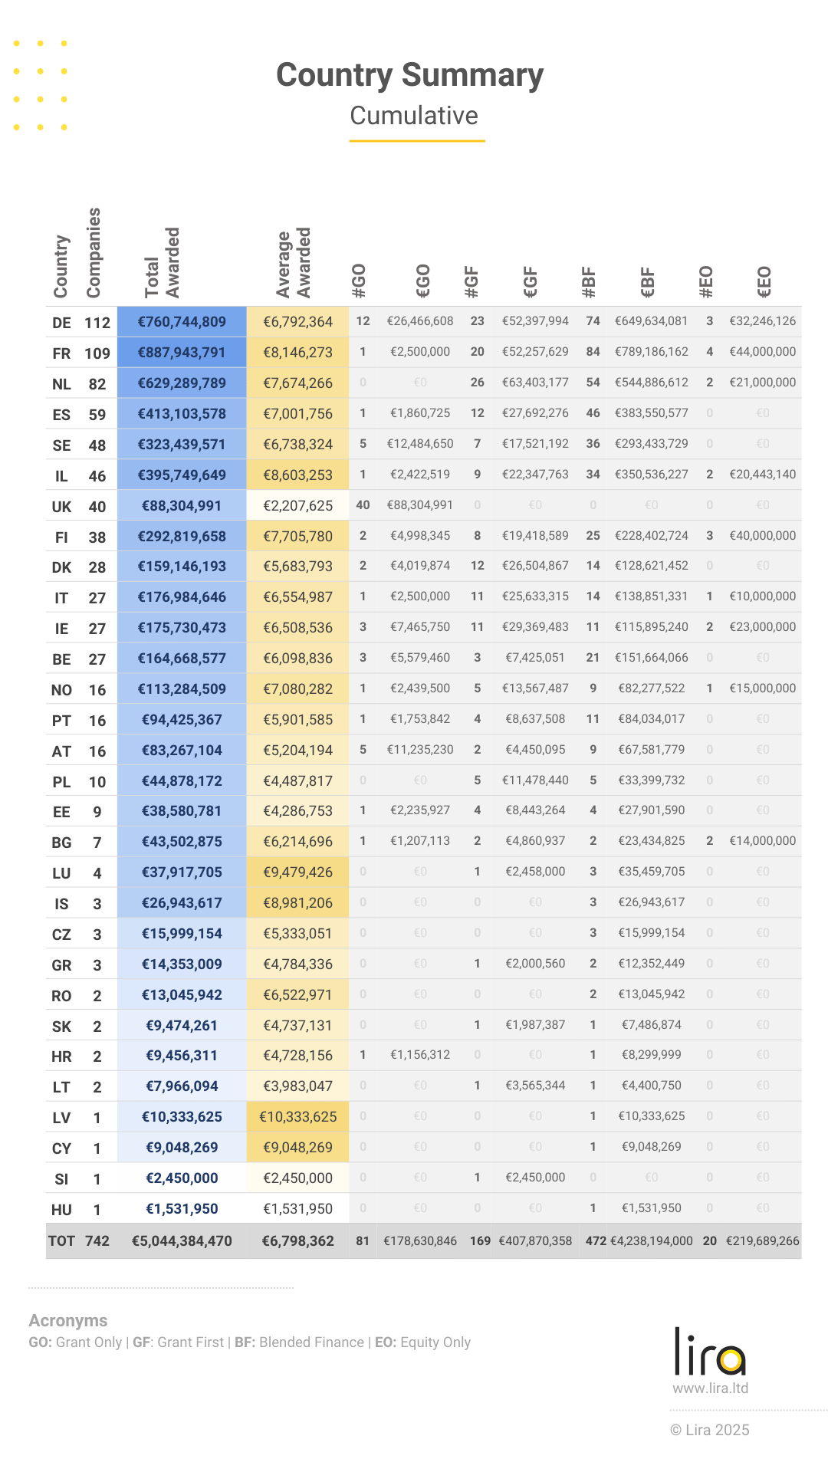Click the © Lira 2025 copyright text
Image resolution: width=828 pixels, height=1472 pixels.
(710, 1430)
